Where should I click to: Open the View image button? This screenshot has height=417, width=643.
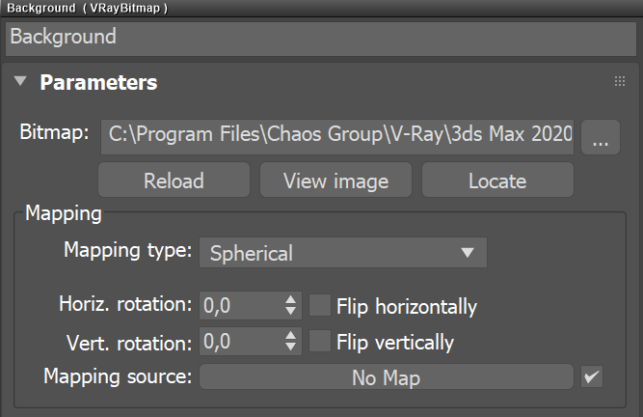[x=335, y=180]
